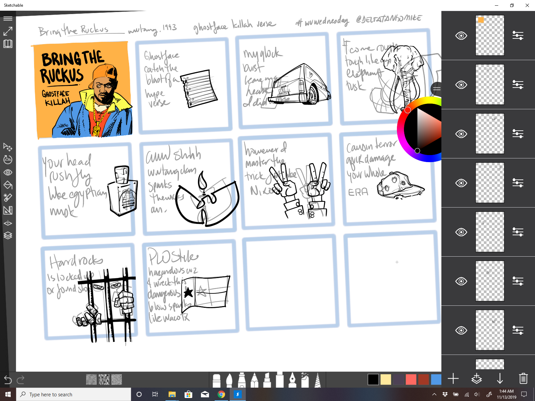Import onto layer stack icon
Viewport: 535px width, 401px height.
[x=476, y=379]
